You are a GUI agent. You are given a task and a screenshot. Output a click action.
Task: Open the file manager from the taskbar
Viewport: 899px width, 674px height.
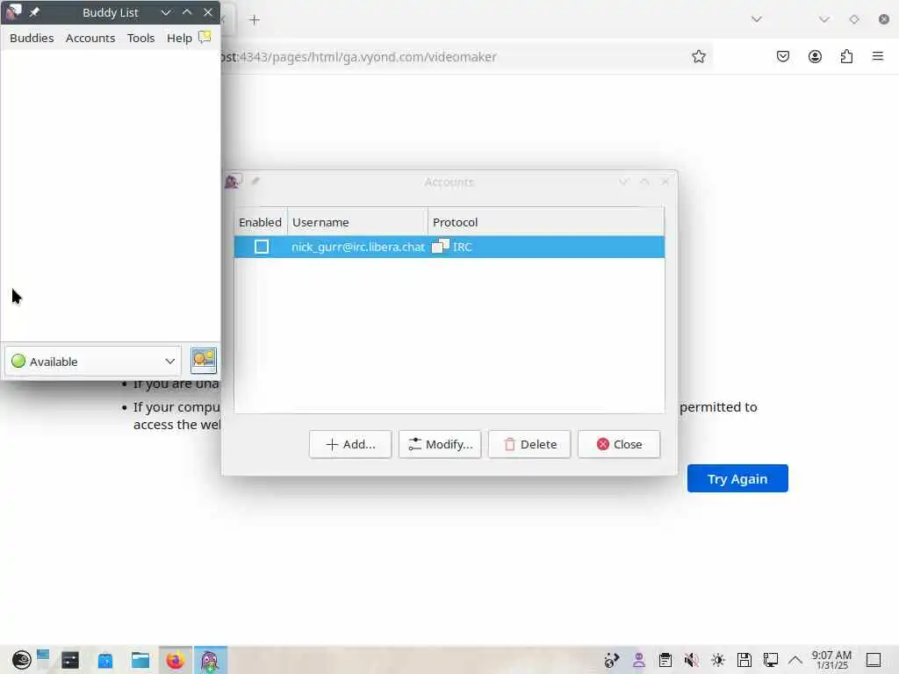tap(140, 660)
